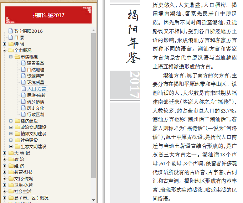Select the 社会生活 folder label
The width and height of the screenshot is (243, 203).
tap(23, 191)
